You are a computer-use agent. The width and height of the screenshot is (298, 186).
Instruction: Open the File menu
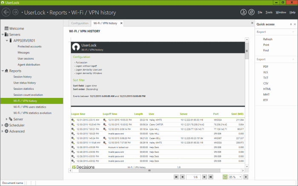[260, 12]
